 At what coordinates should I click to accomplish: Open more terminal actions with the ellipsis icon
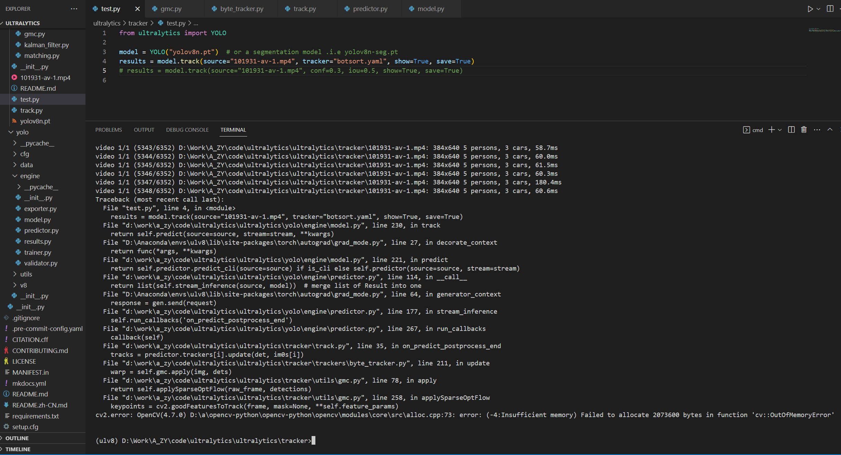tap(817, 130)
